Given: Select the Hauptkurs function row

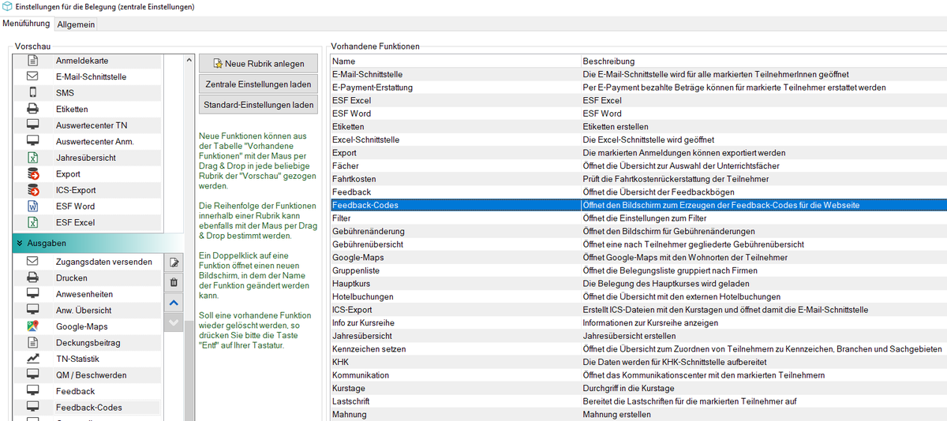Looking at the screenshot, I should (638, 283).
